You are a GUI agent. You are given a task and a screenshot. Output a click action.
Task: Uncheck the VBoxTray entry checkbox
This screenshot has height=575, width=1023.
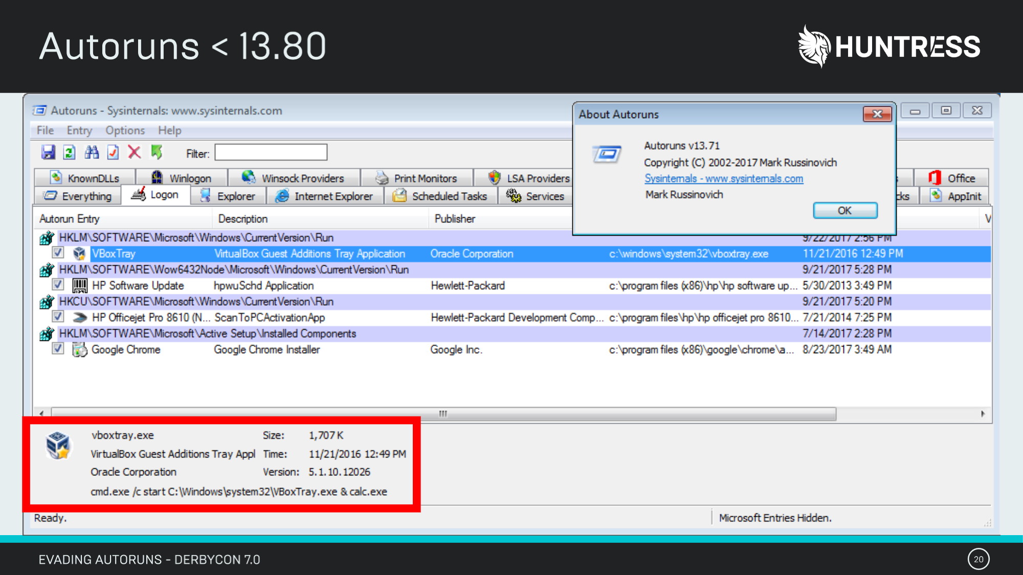[x=58, y=252]
